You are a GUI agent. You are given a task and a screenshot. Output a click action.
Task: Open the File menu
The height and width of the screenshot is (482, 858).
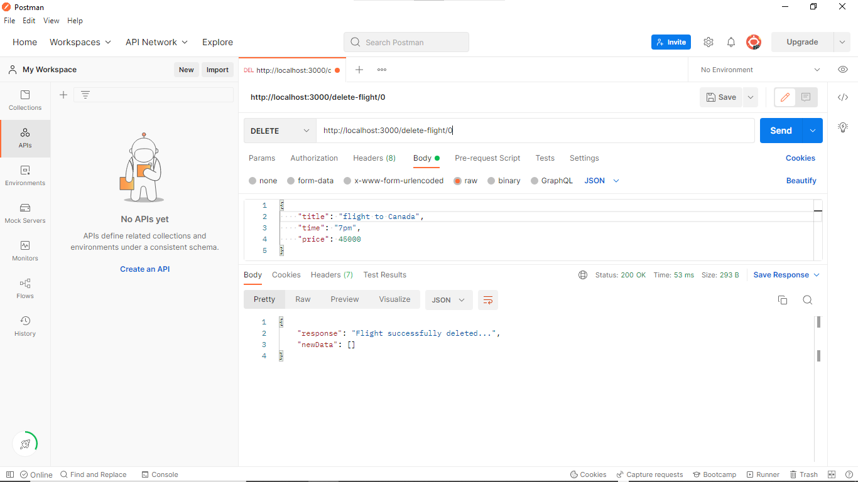coord(9,21)
